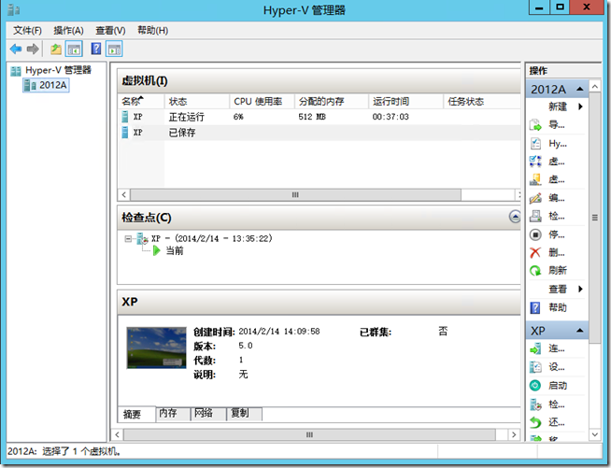Click the Hyper-V title bar system icon

coord(14,9)
